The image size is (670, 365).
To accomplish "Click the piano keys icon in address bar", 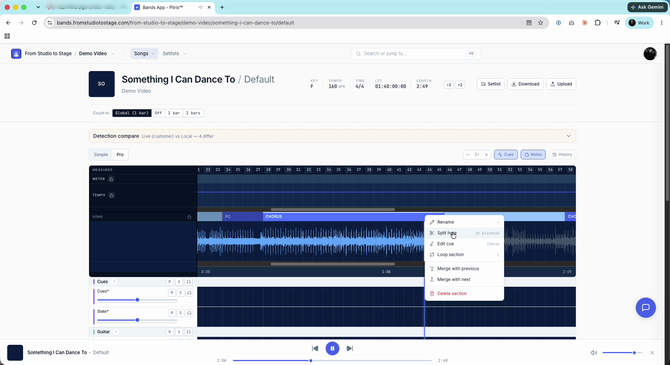I will click(529, 23).
